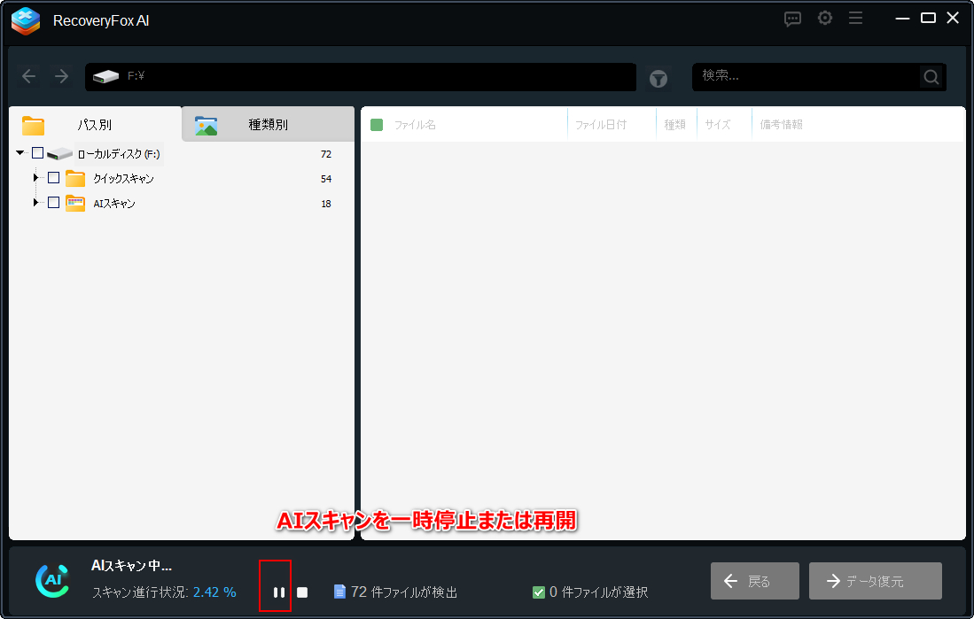Collapse the ローカルディスク (F:) tree node
The height and width of the screenshot is (619, 974).
click(x=20, y=153)
